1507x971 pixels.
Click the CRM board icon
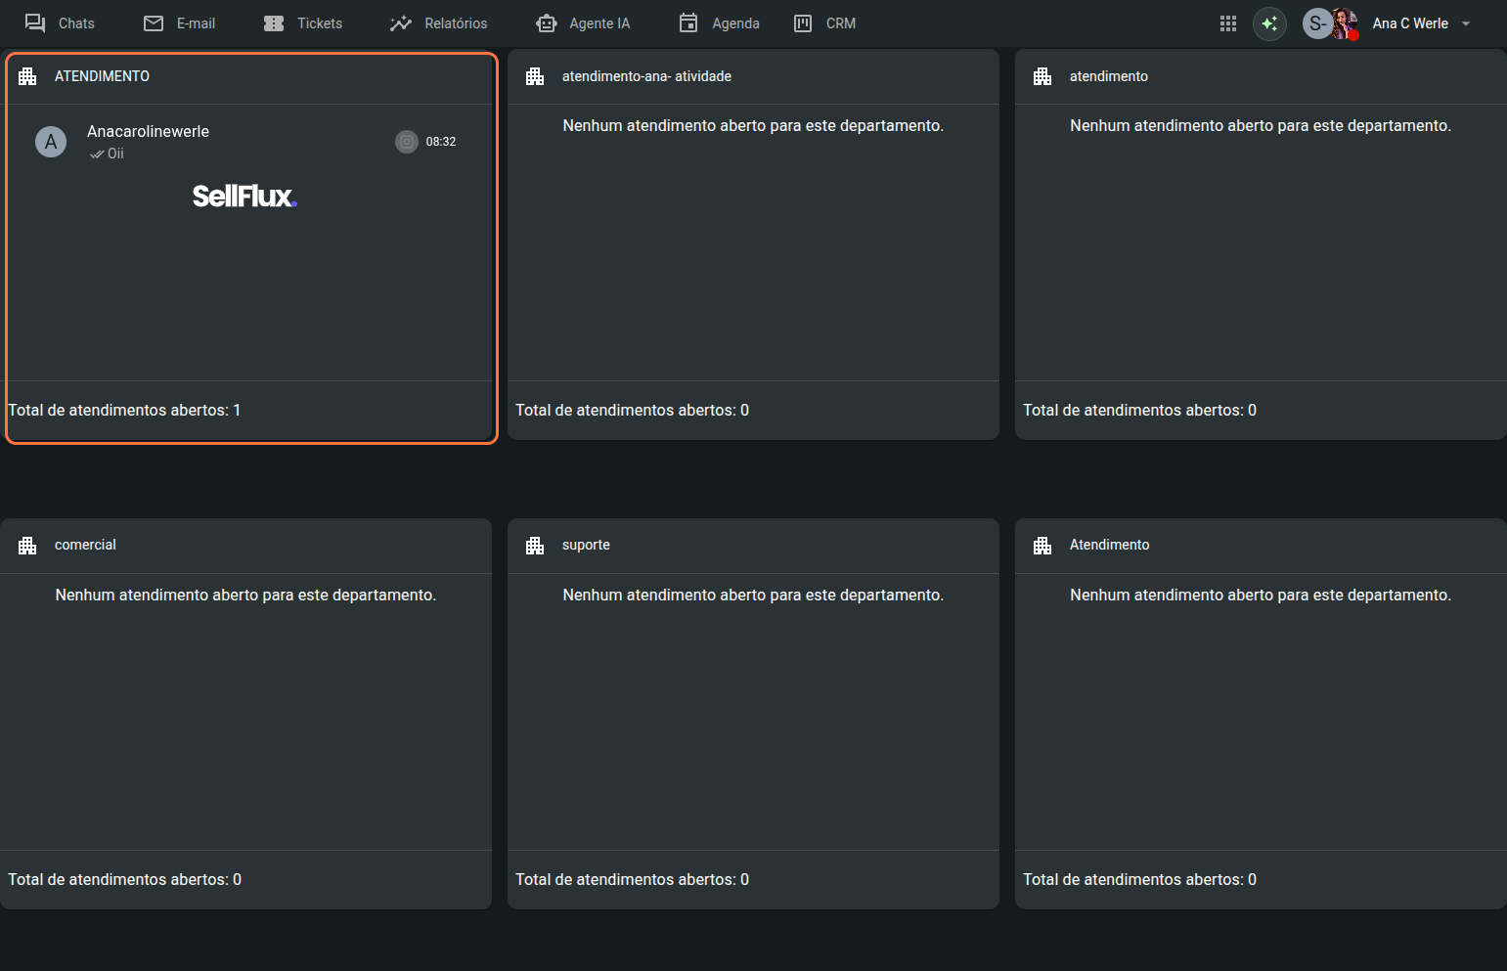coord(803,23)
